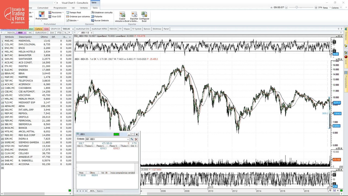Switch to the Cartera workspace tab
348x196 pixels.
coord(39,29)
